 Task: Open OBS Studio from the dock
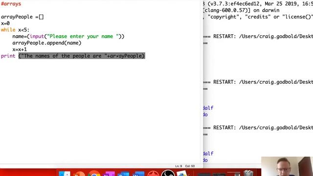pos(168,173)
